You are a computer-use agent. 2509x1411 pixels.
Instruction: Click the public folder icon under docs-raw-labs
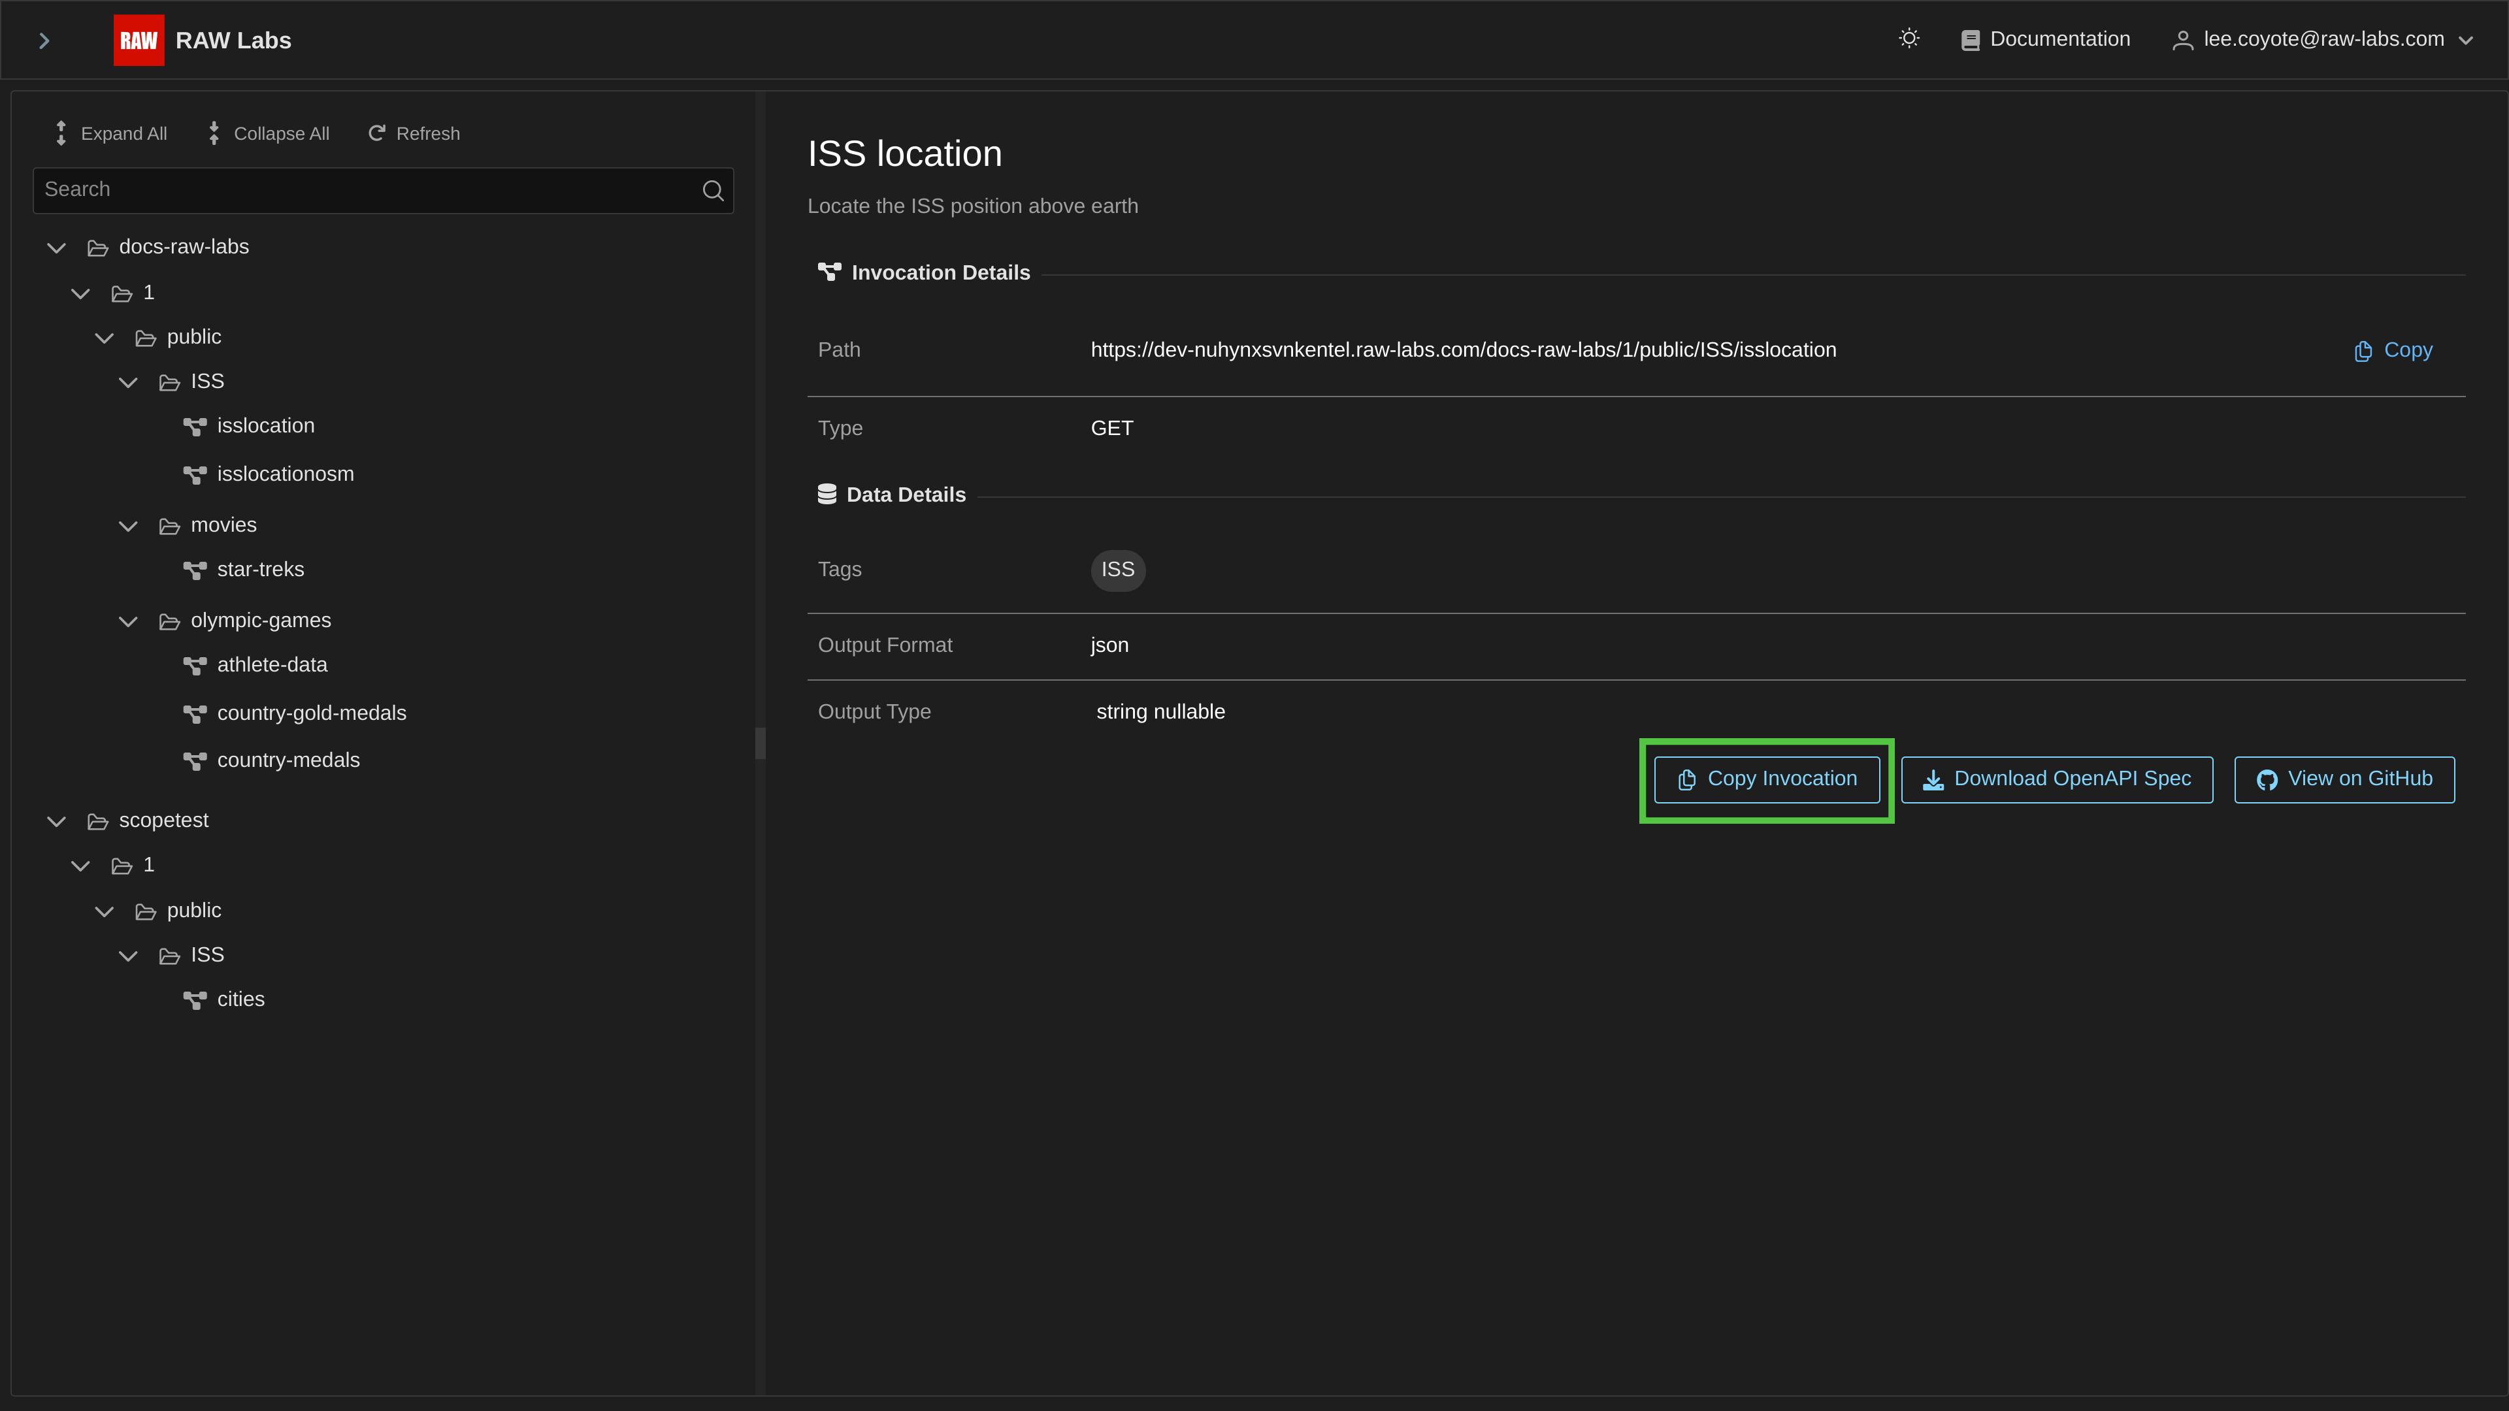tap(146, 338)
